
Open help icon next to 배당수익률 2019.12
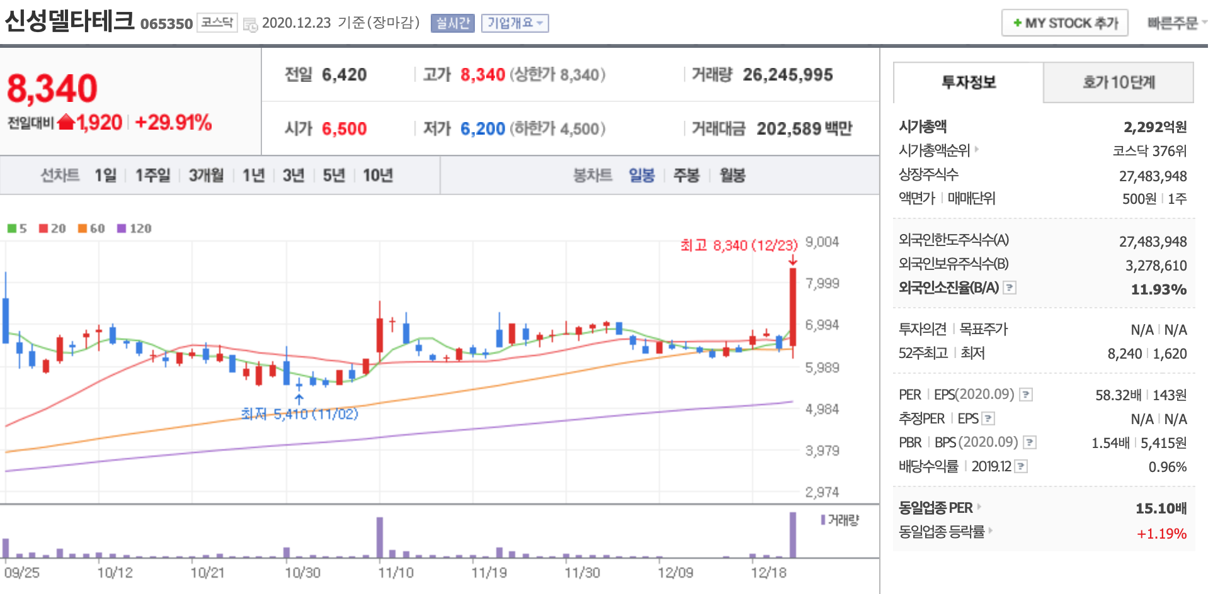tap(1022, 466)
